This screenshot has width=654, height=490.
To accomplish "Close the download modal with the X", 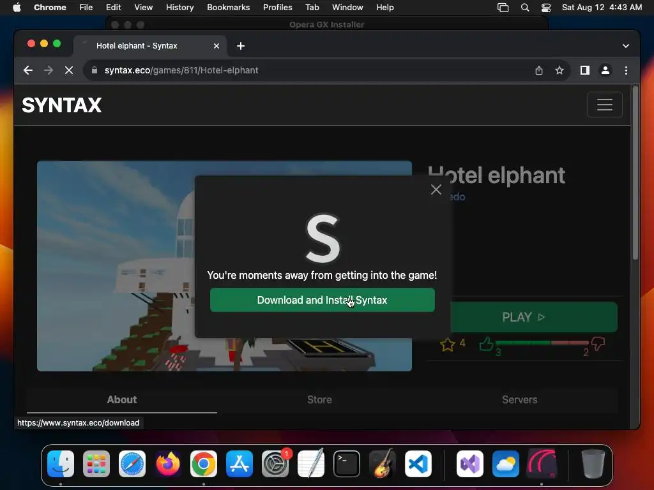I will coord(436,189).
